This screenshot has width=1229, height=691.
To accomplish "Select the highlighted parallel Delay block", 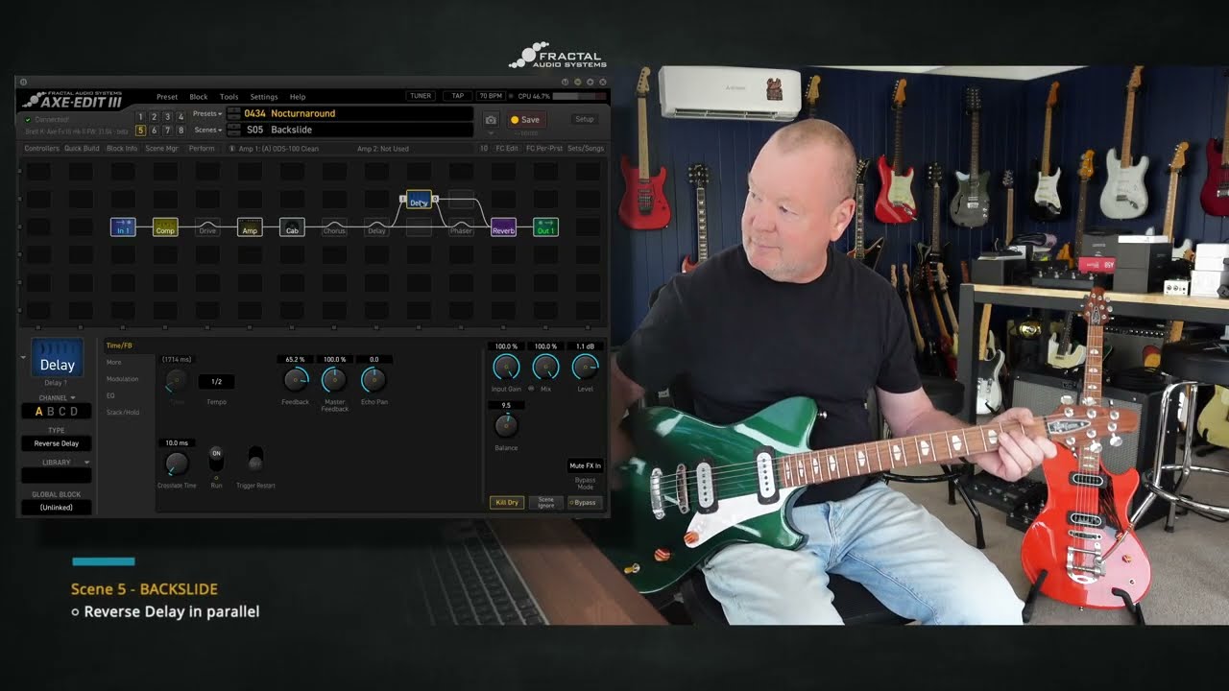I will (x=419, y=200).
